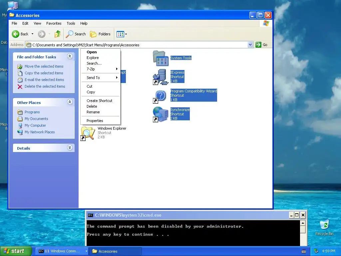Select the IExpress shortcut icon

(x=161, y=77)
